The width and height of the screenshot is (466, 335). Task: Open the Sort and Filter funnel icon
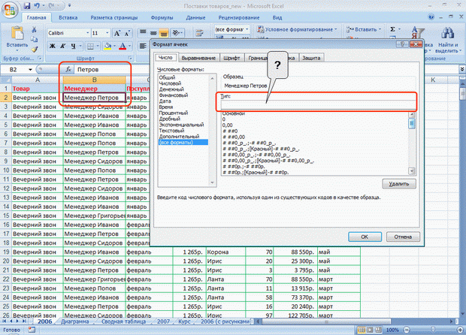click(418, 32)
